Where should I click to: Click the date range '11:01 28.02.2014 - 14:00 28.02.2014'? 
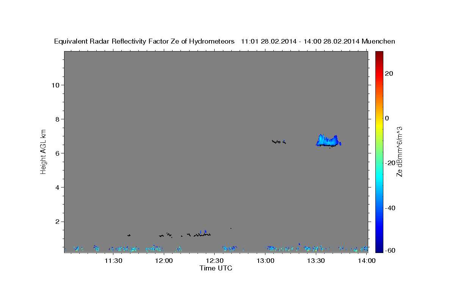300,42
